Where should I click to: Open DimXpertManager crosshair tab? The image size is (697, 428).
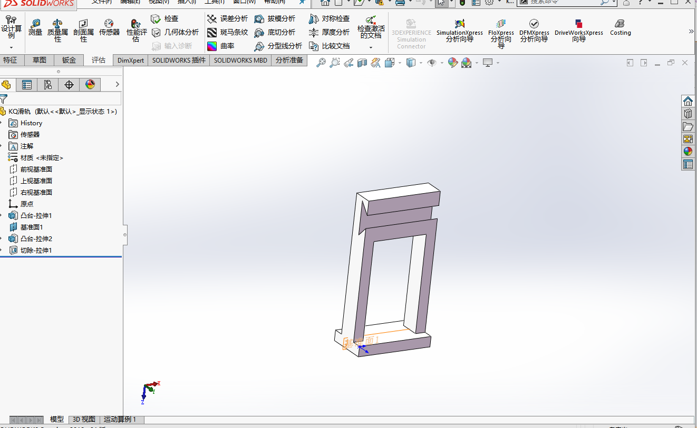69,85
